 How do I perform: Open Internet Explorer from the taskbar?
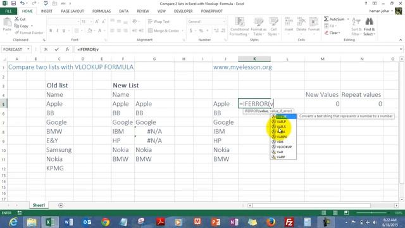pyautogui.click(x=13, y=222)
